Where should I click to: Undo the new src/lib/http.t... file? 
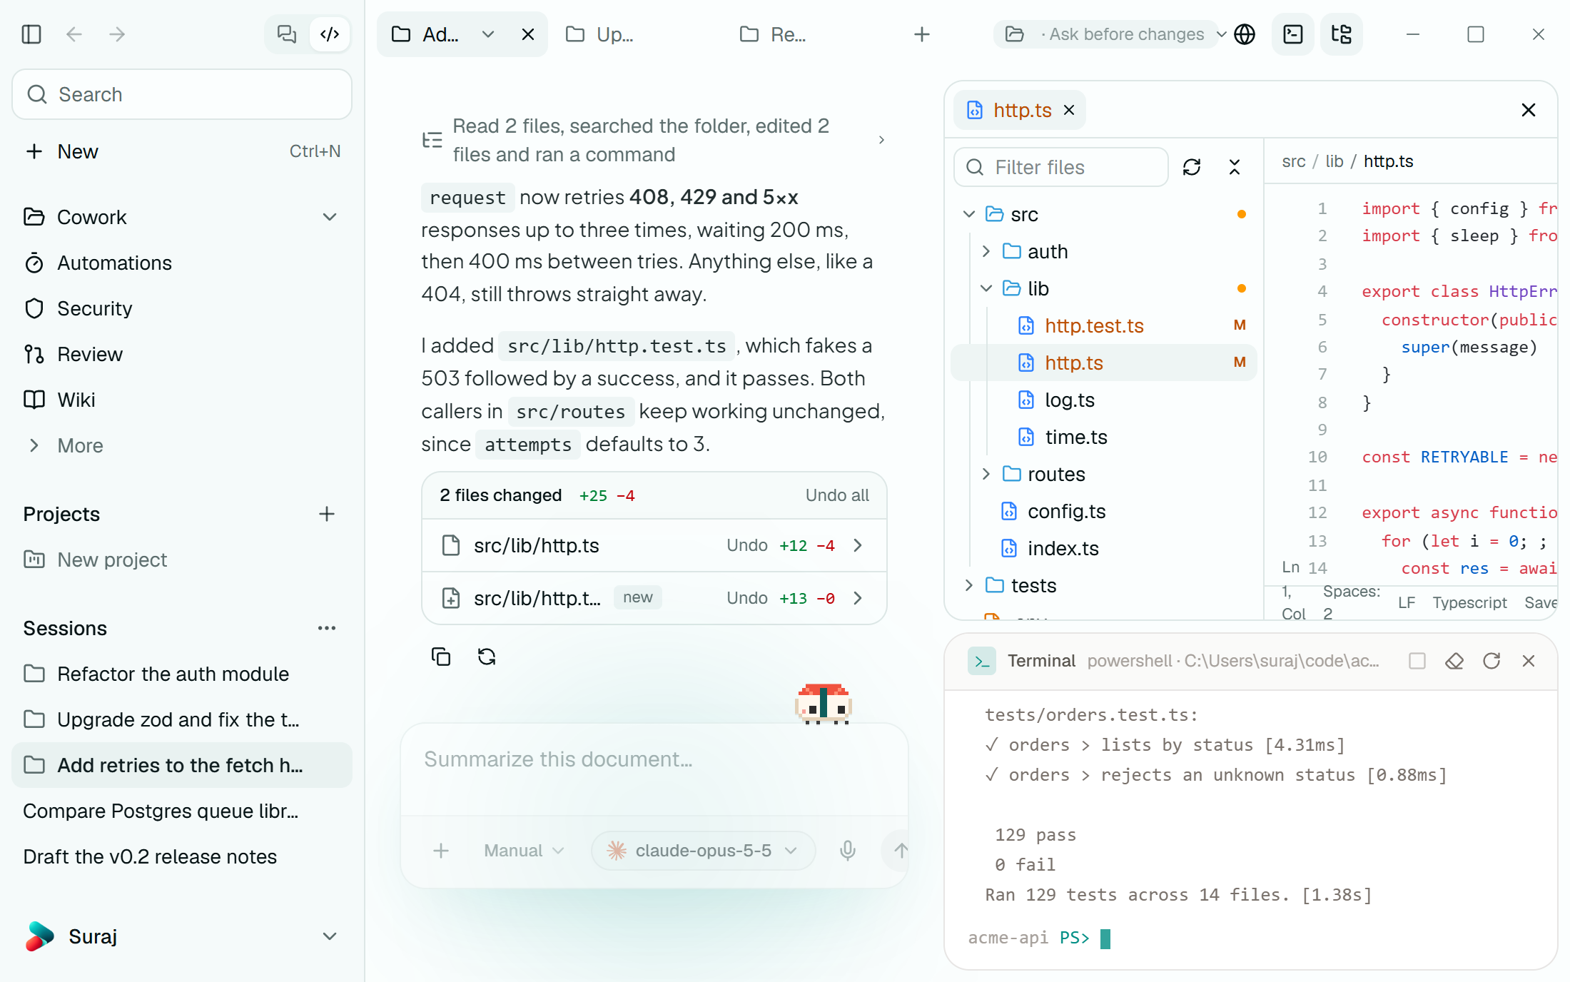[x=747, y=598]
